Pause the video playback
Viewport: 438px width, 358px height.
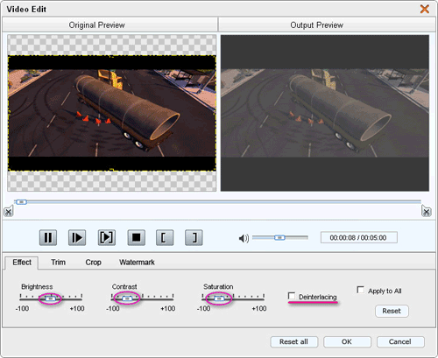coord(48,237)
